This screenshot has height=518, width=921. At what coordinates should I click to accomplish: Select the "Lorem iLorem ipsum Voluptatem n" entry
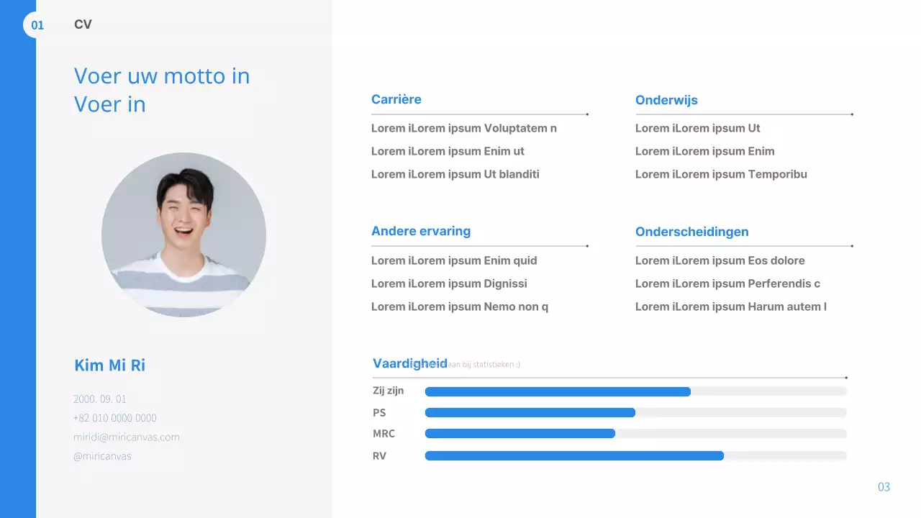(x=463, y=128)
